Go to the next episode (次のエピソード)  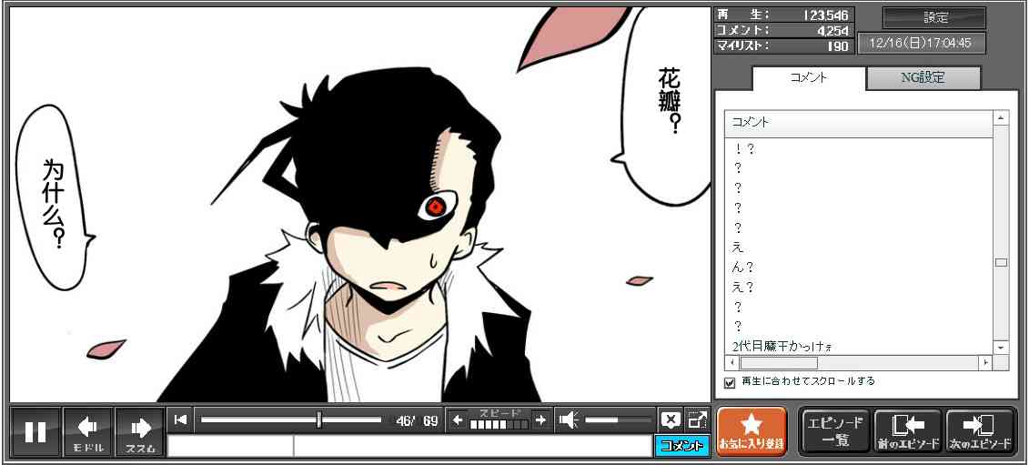(980, 431)
